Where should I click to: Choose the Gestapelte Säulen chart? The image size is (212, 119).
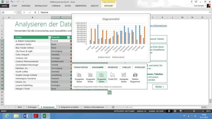click(124, 77)
